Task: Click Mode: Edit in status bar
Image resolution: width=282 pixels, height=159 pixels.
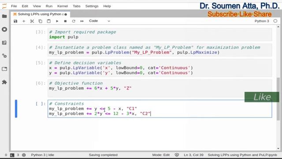Action: pos(161,155)
